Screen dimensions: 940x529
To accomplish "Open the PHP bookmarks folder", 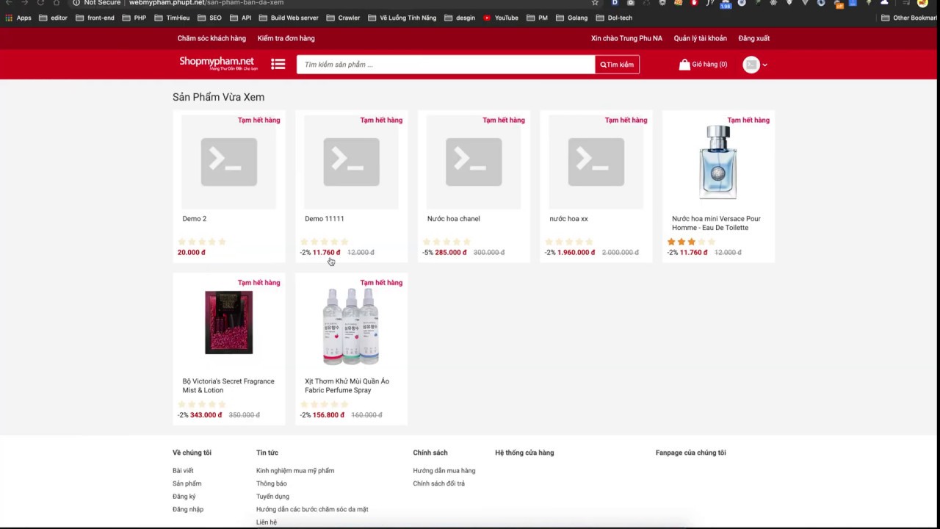I will pos(134,18).
